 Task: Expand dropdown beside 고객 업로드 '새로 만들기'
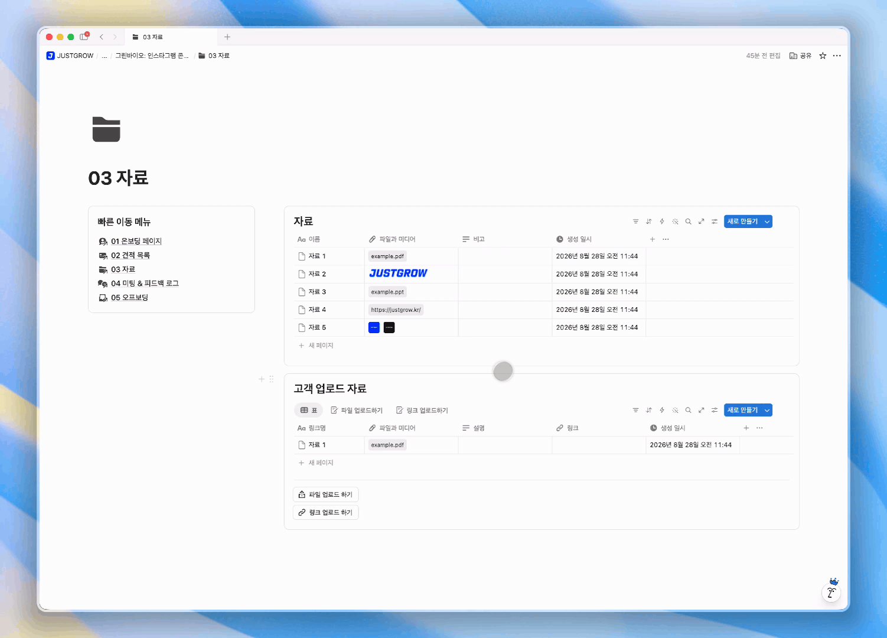tap(767, 410)
